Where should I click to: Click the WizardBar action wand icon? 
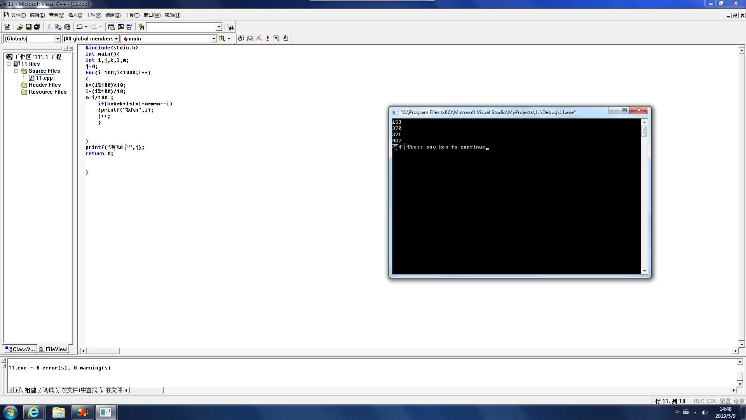click(222, 38)
